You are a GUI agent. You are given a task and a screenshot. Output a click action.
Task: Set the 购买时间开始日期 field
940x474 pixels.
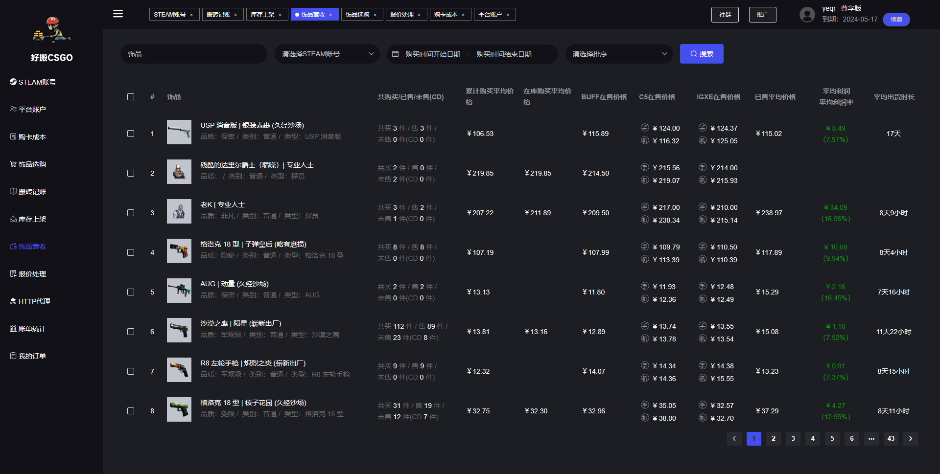(433, 54)
